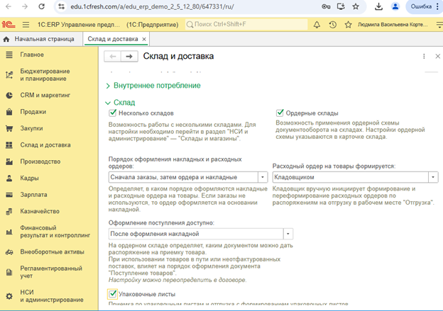
Task: Open the site info icon in address bar
Action: [x=61, y=6]
